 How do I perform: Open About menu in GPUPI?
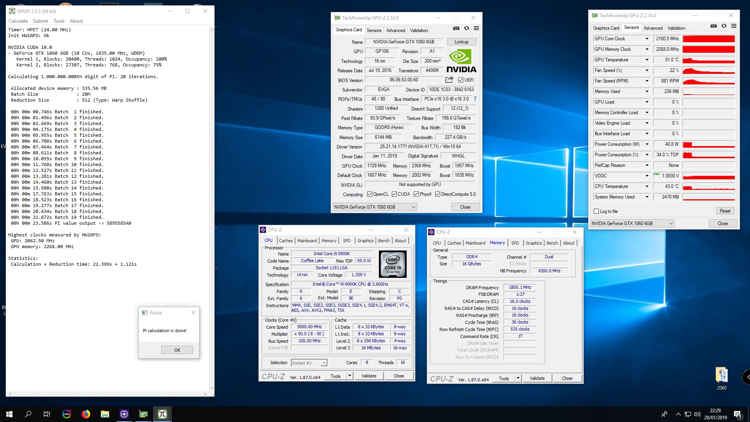pyautogui.click(x=76, y=21)
